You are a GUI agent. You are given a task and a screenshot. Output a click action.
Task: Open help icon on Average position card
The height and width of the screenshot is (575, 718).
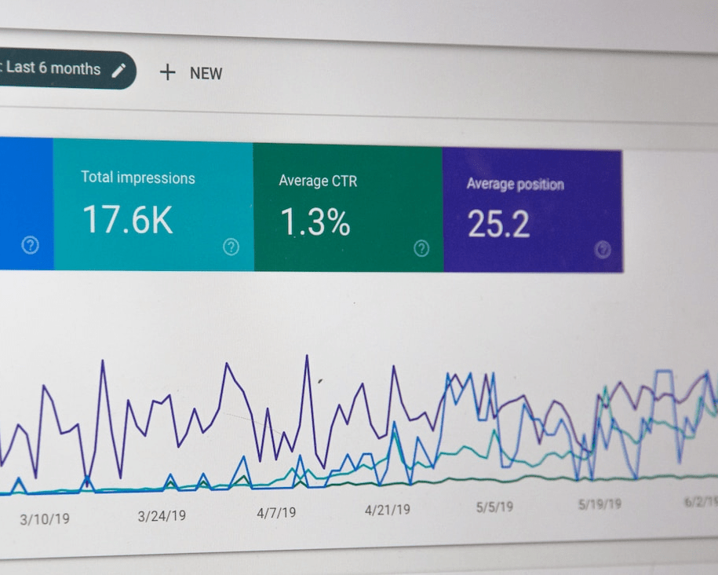(603, 250)
